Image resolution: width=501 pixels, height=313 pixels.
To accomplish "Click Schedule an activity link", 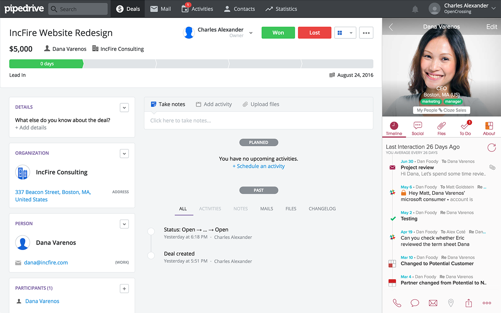I will [x=258, y=166].
